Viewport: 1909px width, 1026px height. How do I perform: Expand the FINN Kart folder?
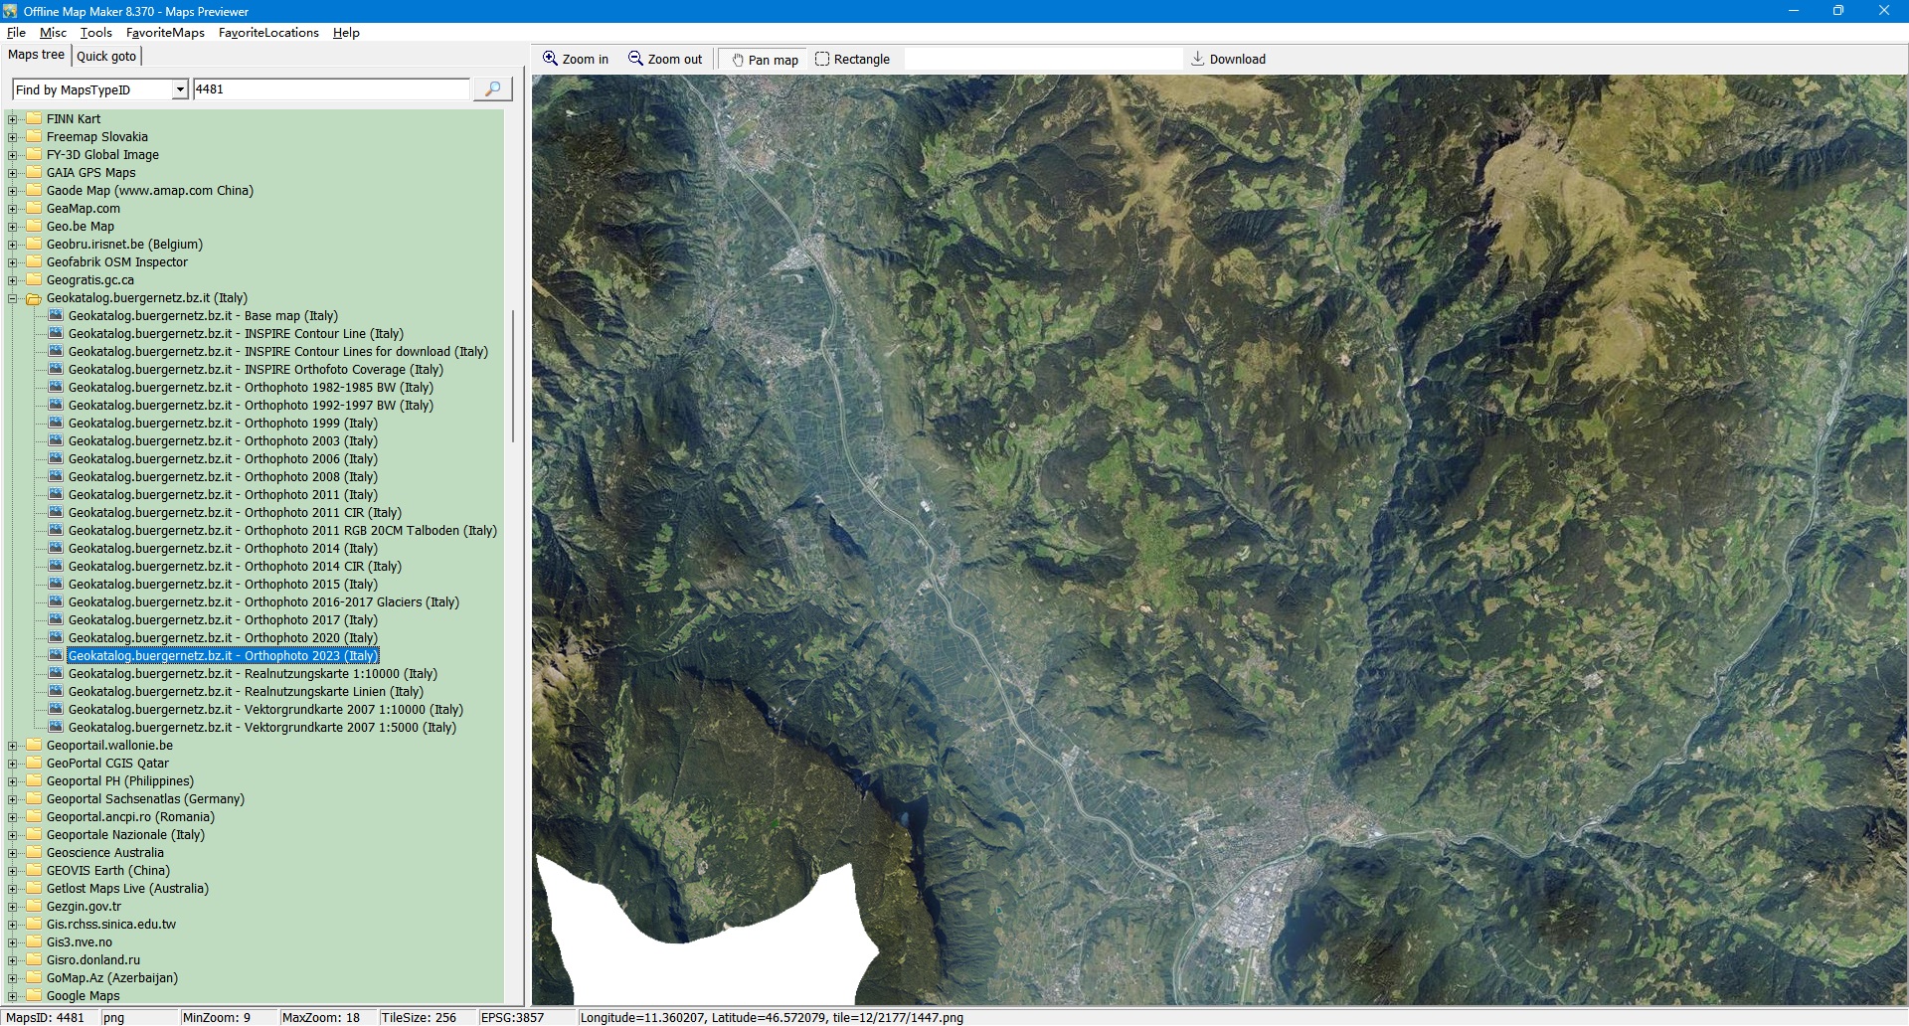coord(13,119)
